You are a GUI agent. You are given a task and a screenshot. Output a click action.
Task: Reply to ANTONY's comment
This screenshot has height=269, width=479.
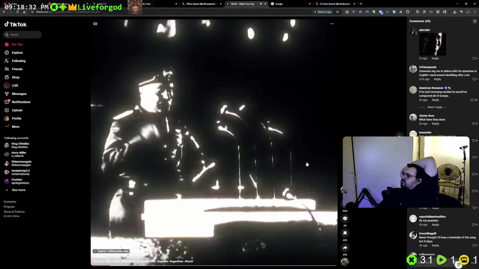click(x=435, y=58)
